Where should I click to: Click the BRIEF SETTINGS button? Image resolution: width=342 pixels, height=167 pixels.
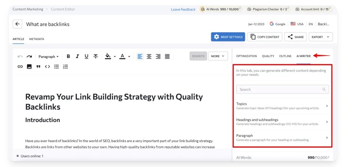point(228,37)
